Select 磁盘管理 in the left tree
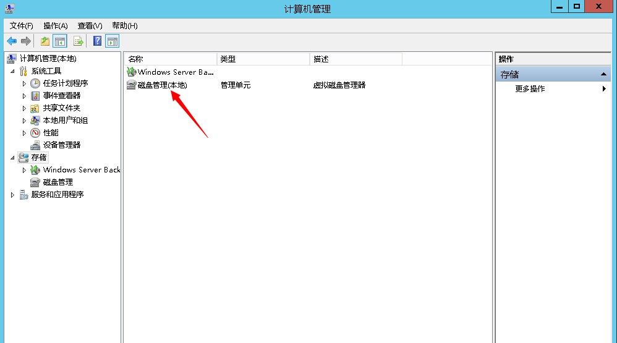Viewport: 617px width, 343px height. [x=57, y=182]
